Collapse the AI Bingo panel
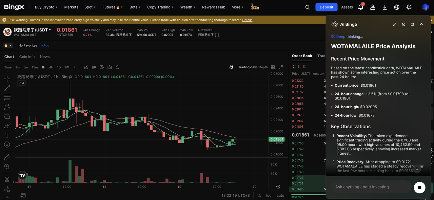The image size is (434, 200). 421,24
